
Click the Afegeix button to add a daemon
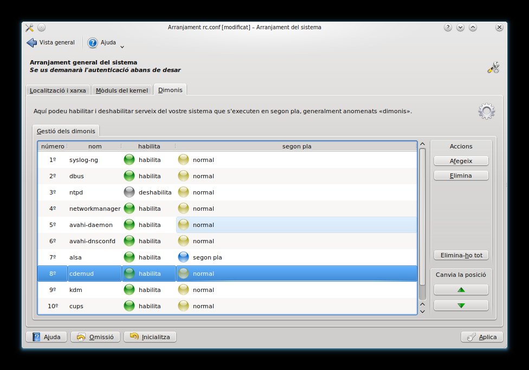tap(461, 161)
